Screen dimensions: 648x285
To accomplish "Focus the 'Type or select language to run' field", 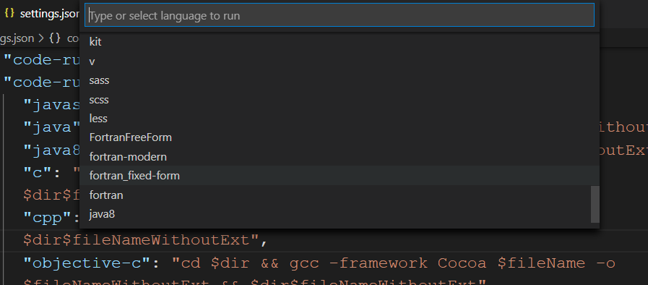I will 340,16.
